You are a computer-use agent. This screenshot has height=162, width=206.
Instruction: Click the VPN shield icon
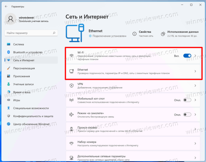click(x=72, y=86)
